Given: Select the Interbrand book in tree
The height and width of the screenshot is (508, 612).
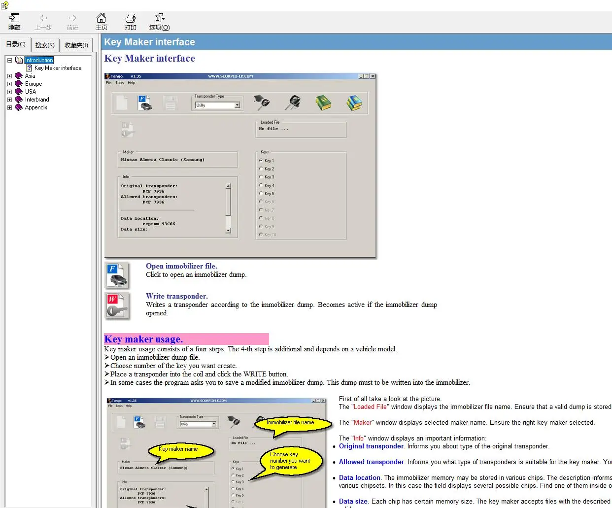Looking at the screenshot, I should pos(37,100).
